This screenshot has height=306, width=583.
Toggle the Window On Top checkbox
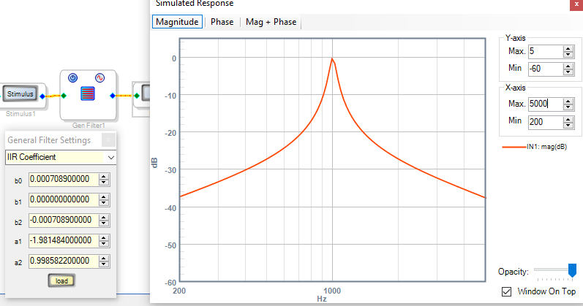[506, 291]
